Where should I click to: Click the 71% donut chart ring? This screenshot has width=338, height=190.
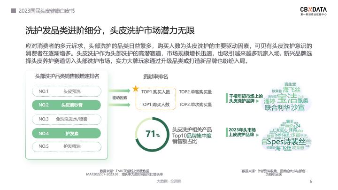click(x=152, y=135)
